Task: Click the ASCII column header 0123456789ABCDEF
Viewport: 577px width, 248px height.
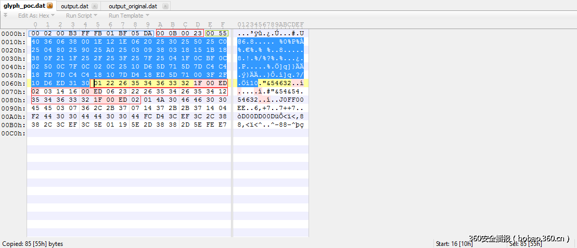Action: 271,24
